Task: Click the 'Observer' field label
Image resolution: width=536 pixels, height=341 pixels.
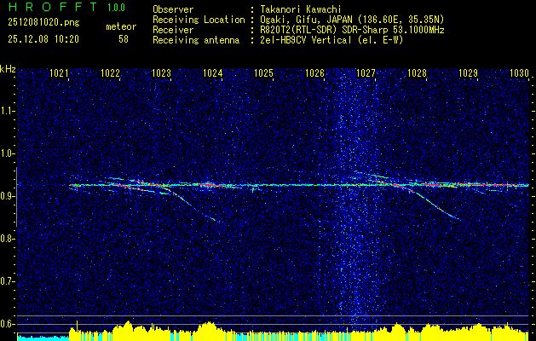Action: (173, 9)
